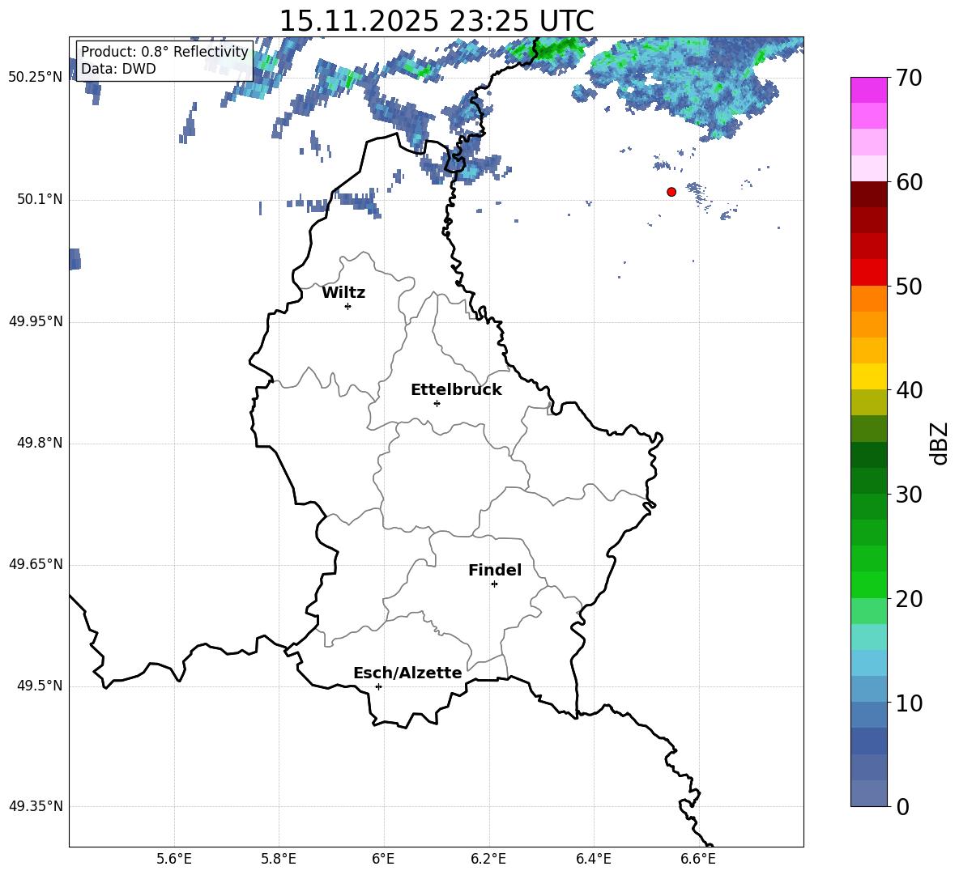Click the Wiltz station cross marker

tap(347, 306)
